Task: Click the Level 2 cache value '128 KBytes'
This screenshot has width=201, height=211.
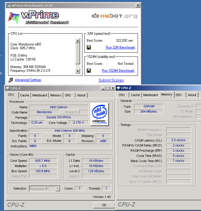Action: point(96,171)
